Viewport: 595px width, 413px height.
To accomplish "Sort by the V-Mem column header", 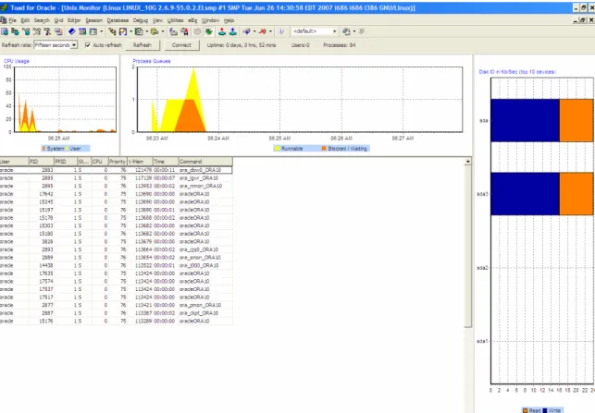I will click(x=140, y=162).
